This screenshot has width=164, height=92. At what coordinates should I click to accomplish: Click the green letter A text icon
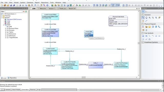[x=80, y=5]
